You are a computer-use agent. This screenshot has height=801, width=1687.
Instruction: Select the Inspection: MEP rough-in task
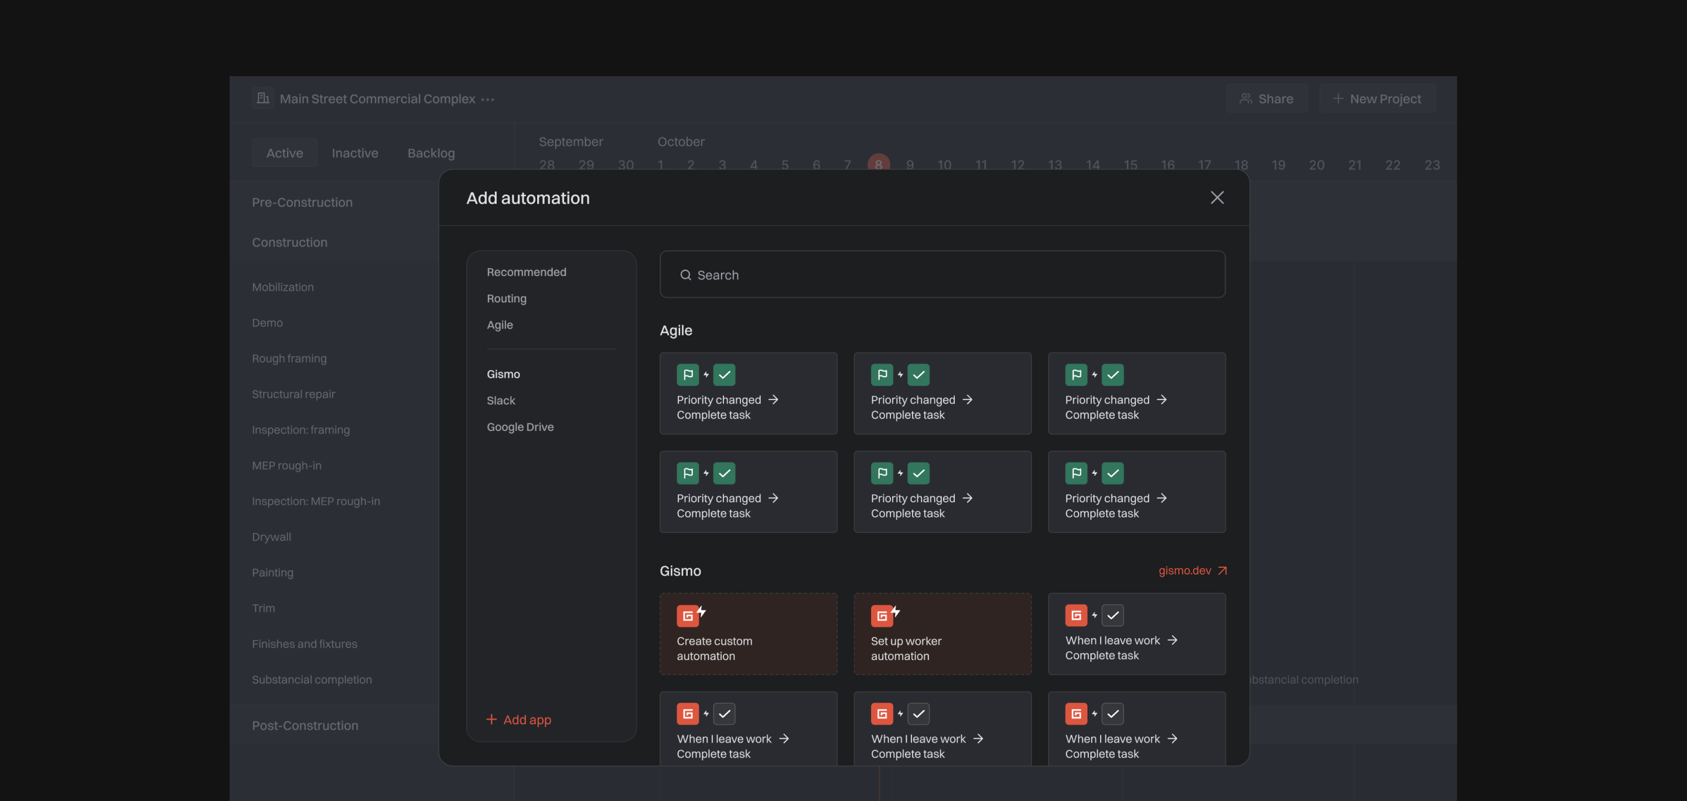316,501
